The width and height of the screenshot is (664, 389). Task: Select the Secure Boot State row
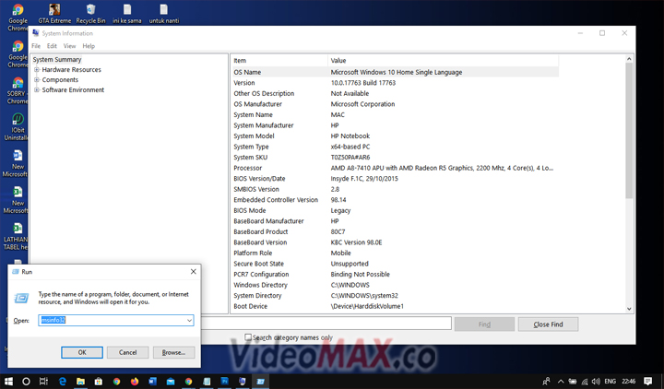point(395,264)
